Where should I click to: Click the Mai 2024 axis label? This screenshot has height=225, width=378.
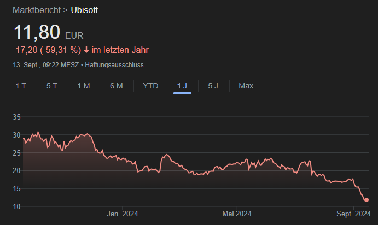[x=237, y=214]
